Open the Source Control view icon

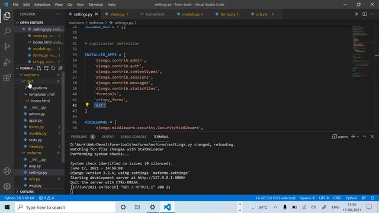(x=7, y=47)
